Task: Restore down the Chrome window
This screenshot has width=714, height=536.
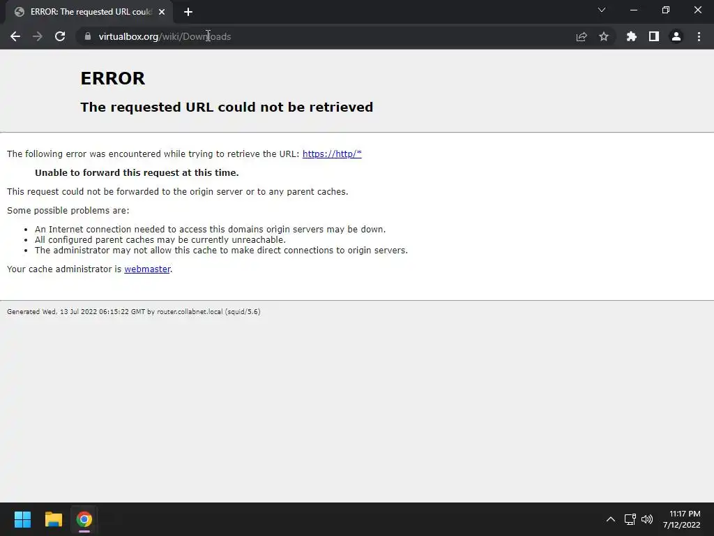Action: coord(666,10)
